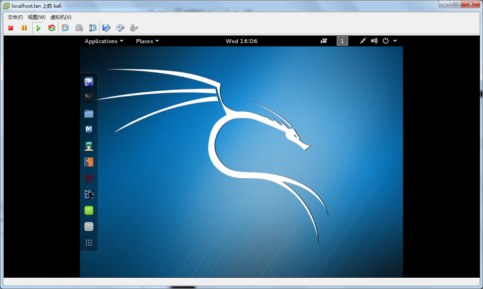Open the 虚拟机(V) menu

pos(61,17)
